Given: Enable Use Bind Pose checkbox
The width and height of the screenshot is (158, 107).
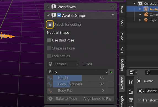Looking at the screenshot, I should pyautogui.click(x=49, y=40).
